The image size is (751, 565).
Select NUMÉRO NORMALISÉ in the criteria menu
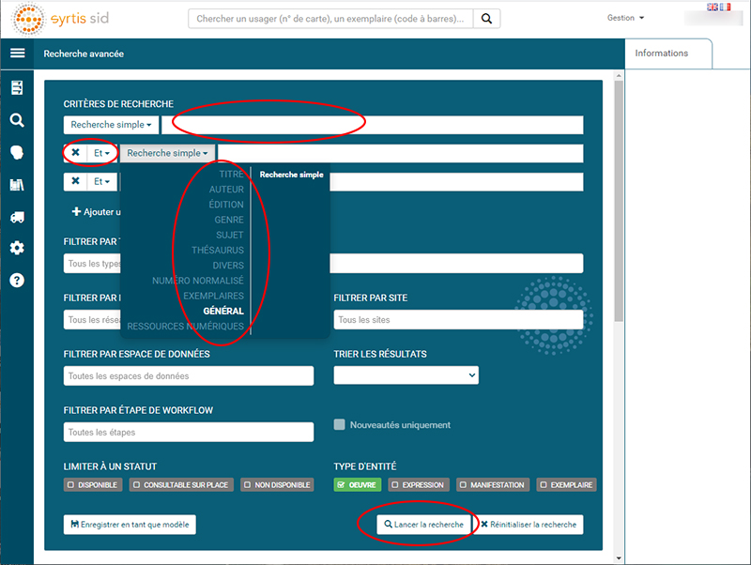pyautogui.click(x=198, y=281)
